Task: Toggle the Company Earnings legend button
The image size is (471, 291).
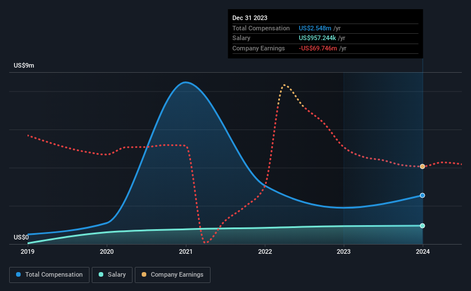Action: click(173, 275)
